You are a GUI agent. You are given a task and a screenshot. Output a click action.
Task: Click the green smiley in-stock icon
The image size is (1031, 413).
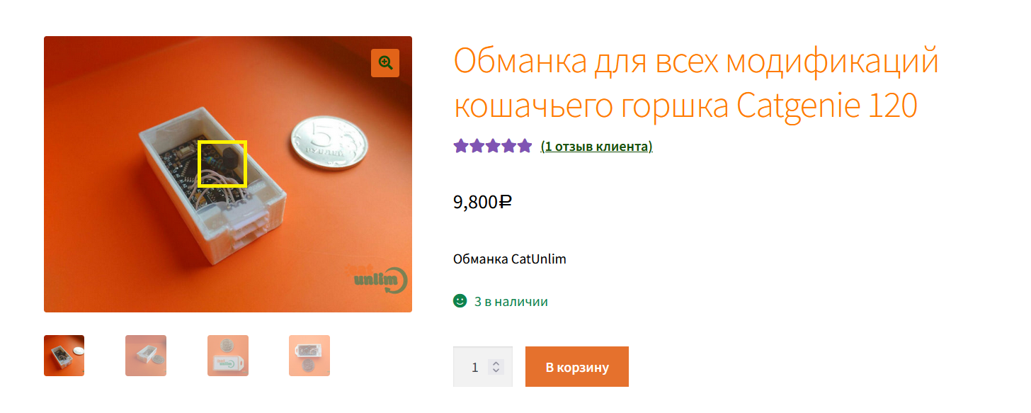(x=460, y=301)
